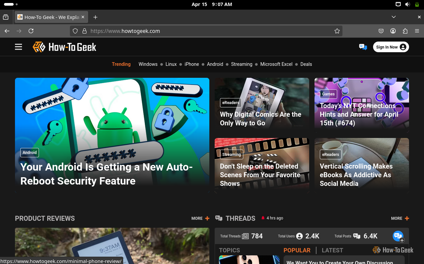Close the How-To Geek tab
The width and height of the screenshot is (424, 264).
[83, 17]
